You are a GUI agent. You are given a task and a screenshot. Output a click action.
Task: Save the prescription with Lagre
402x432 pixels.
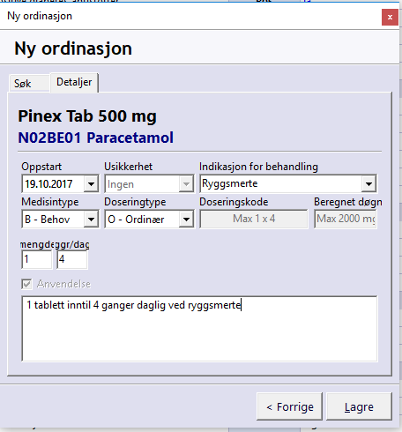pos(359,406)
